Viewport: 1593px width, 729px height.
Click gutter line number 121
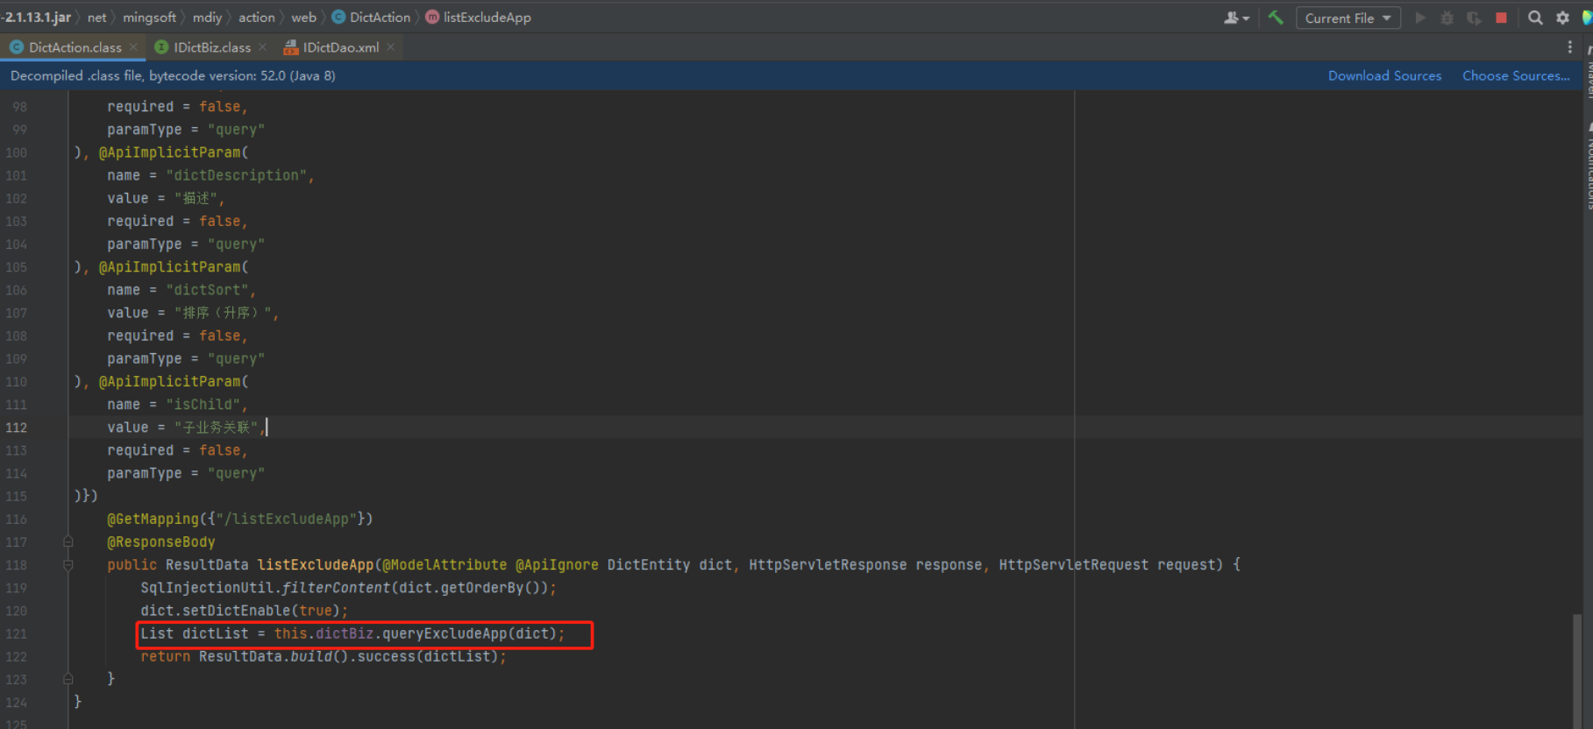click(x=17, y=633)
